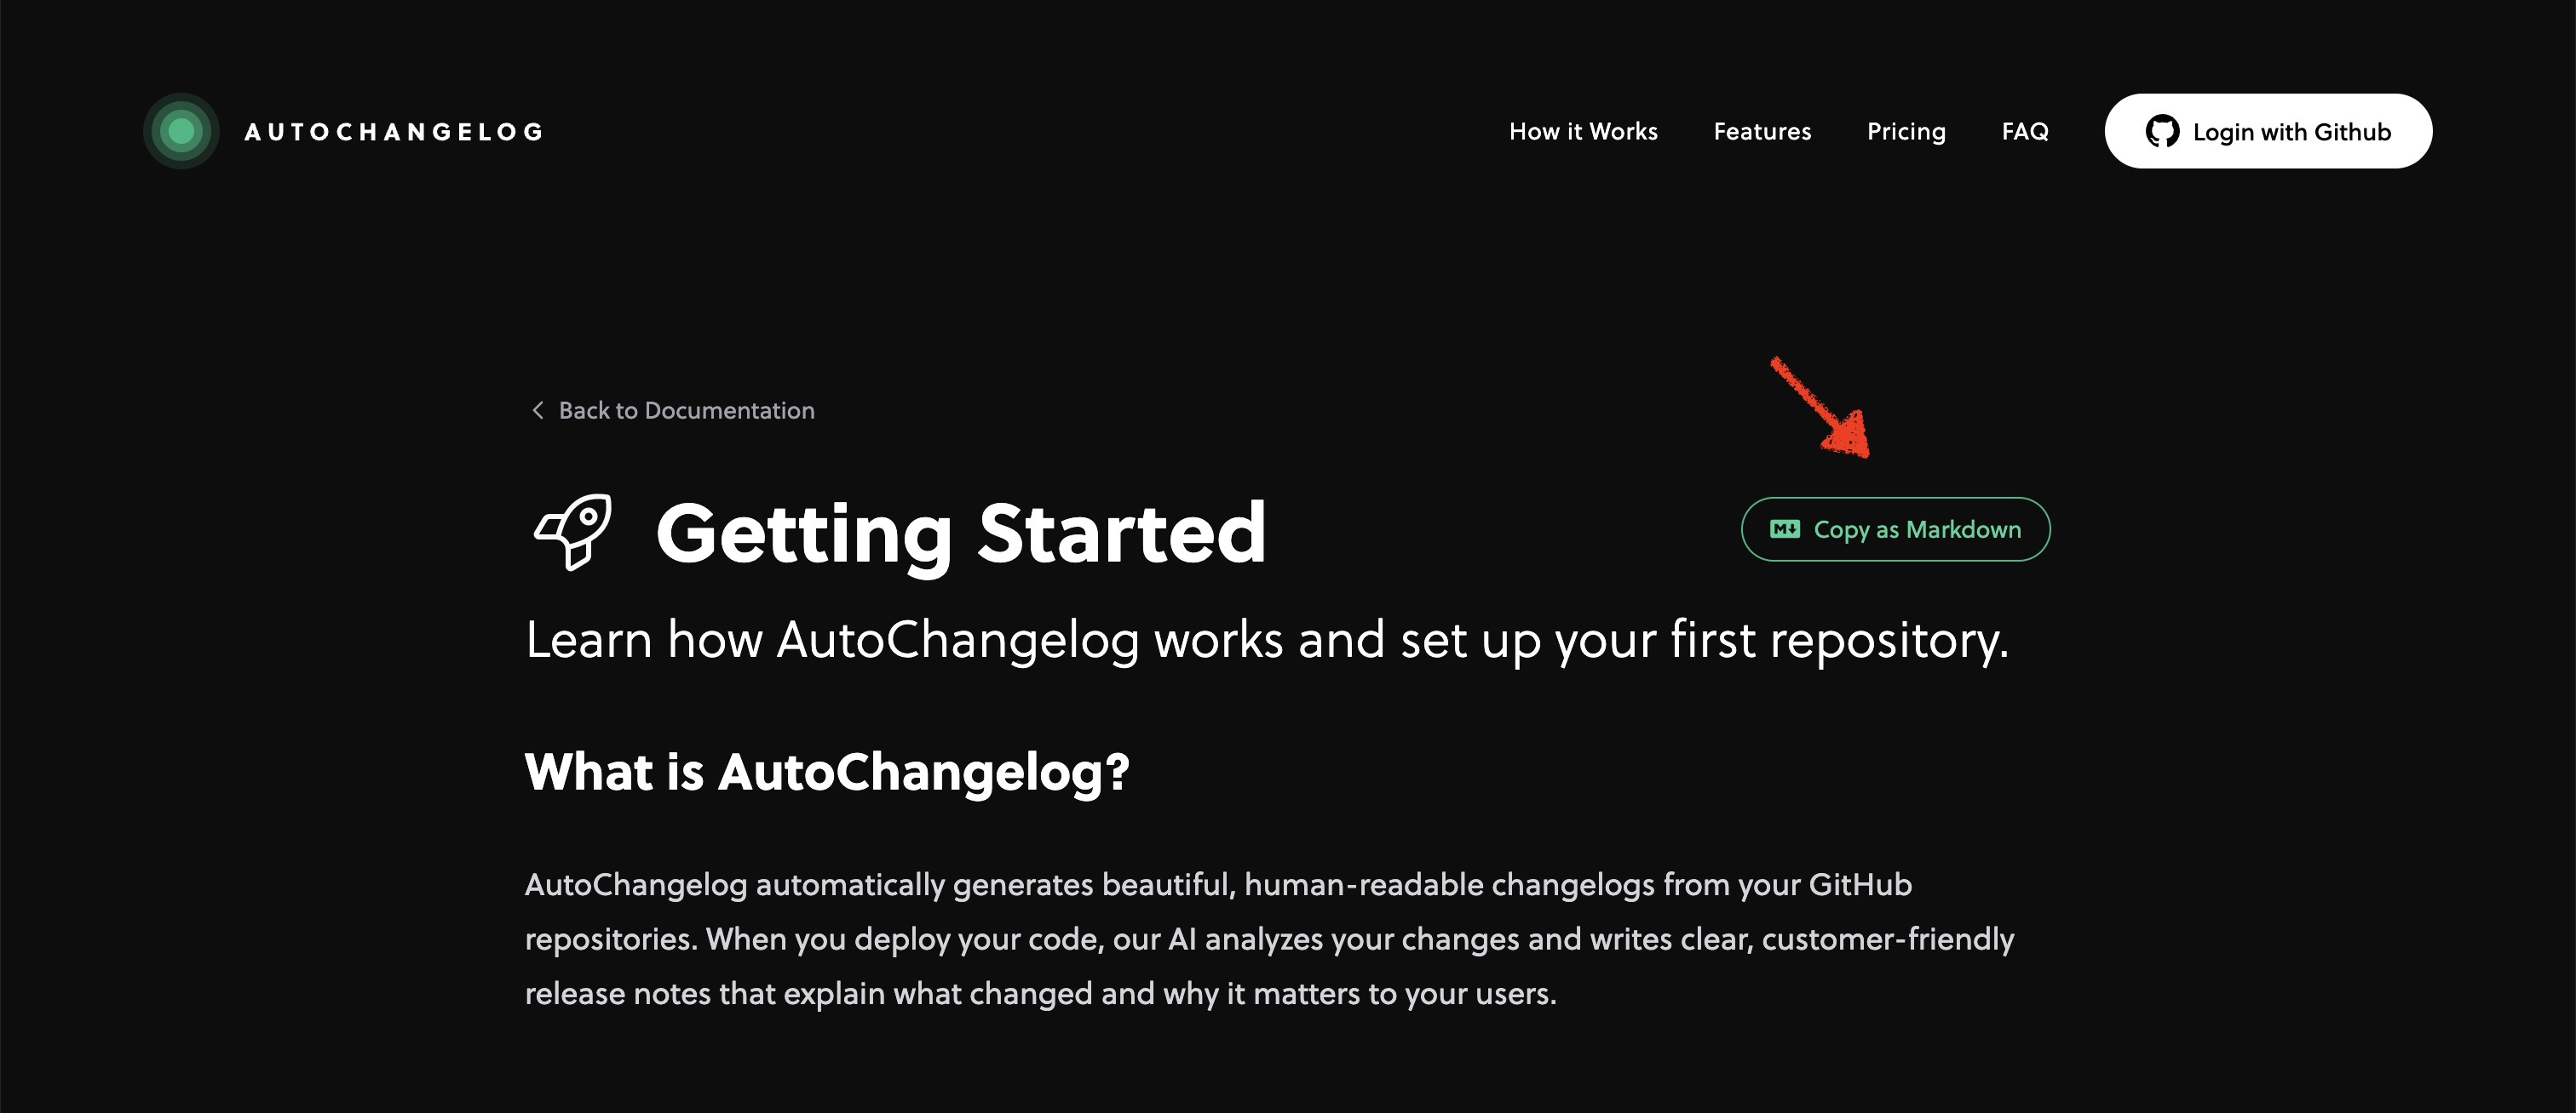Click the Getting Started page title
Viewport: 2576px width, 1113px height.
961,533
